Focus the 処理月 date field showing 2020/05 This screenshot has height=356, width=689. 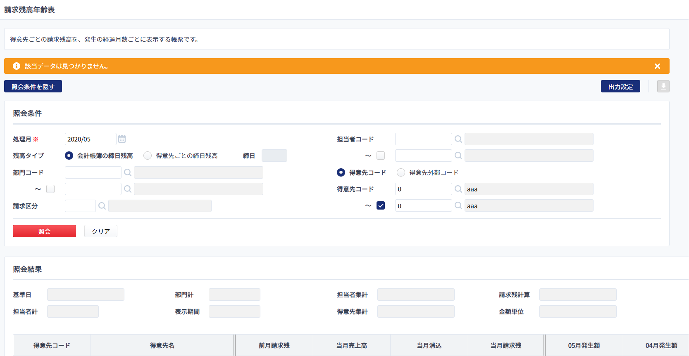point(91,139)
